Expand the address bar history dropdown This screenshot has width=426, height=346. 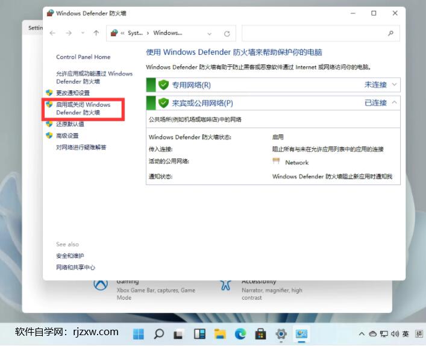210,34
